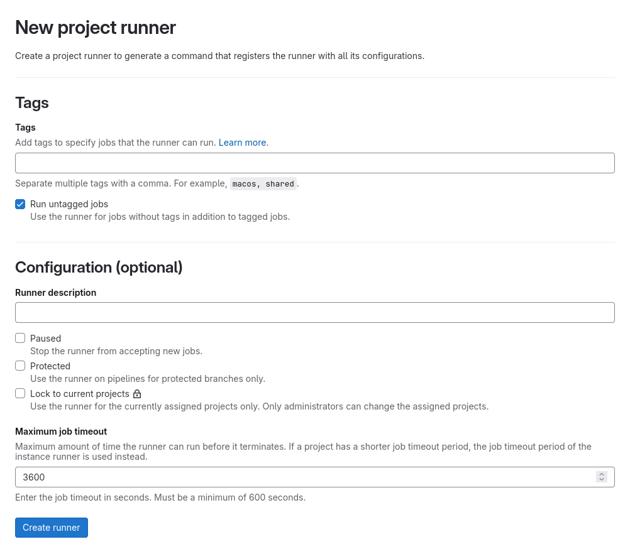Screen dimensions: 630x554
Task: Select the Maximum job timeout field showing 3600
Action: pos(302,477)
